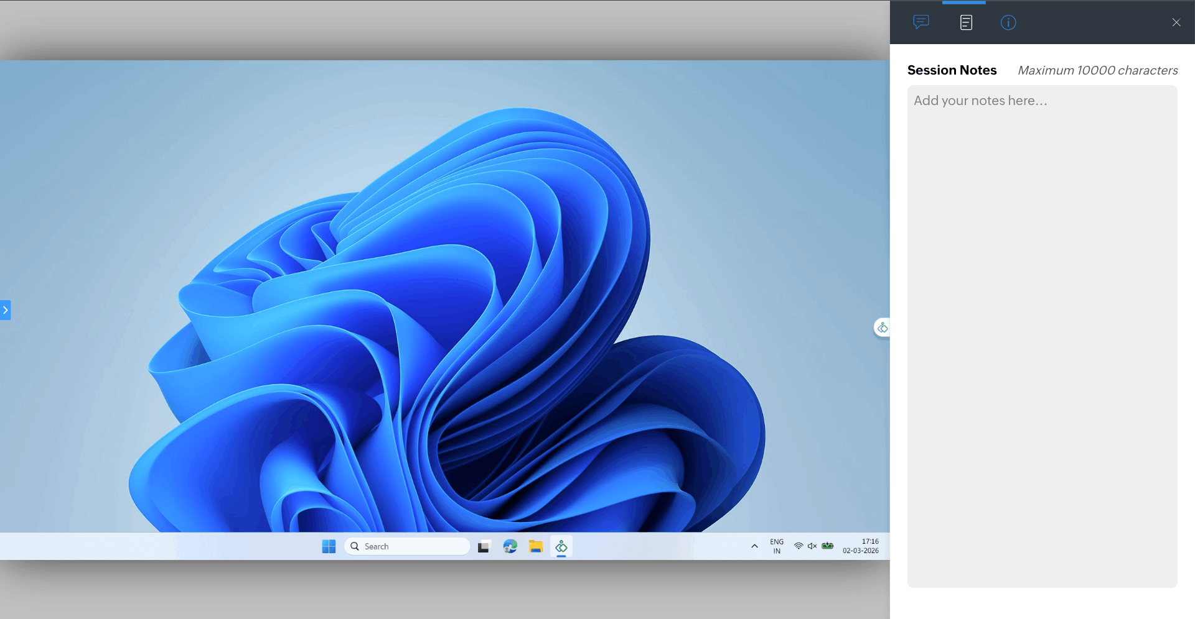Open Task View from the taskbar
Screen dimensions: 1195x619
(484, 546)
